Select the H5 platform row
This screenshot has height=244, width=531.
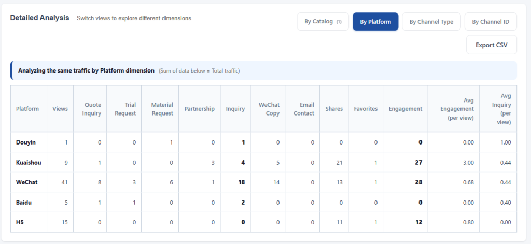pyautogui.click(x=263, y=222)
